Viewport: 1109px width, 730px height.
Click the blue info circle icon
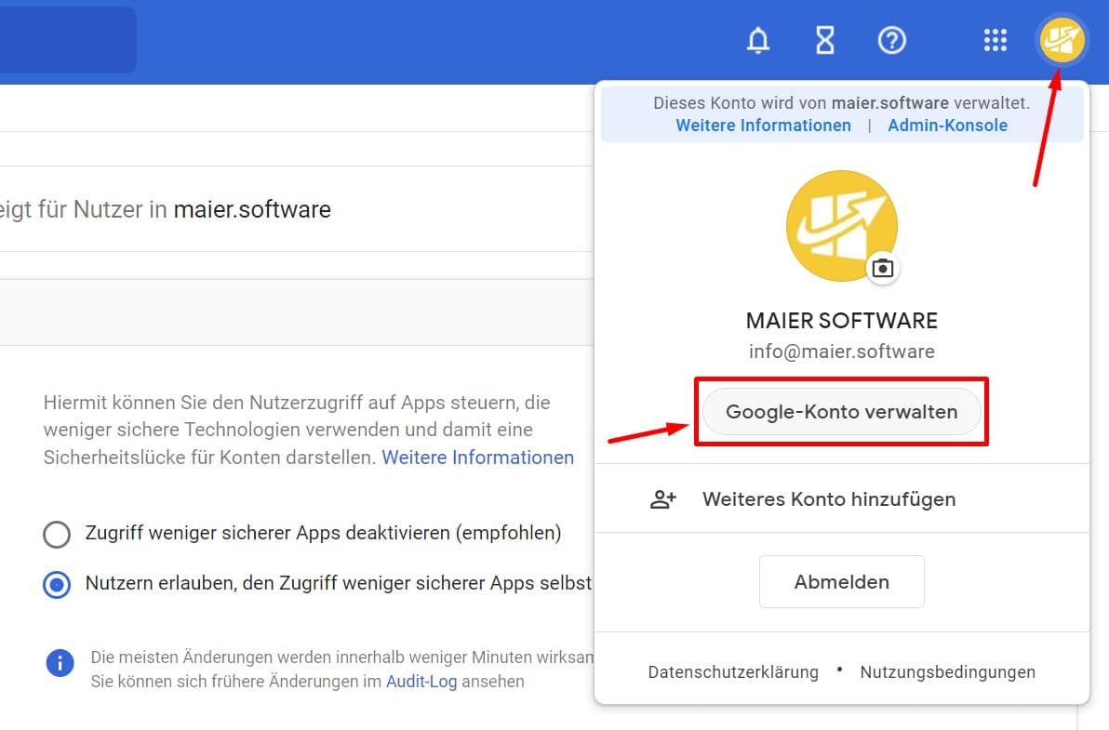point(60,663)
